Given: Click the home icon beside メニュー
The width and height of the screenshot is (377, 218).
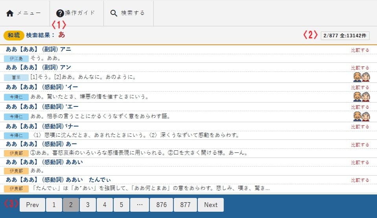Looking at the screenshot, I should coord(10,13).
